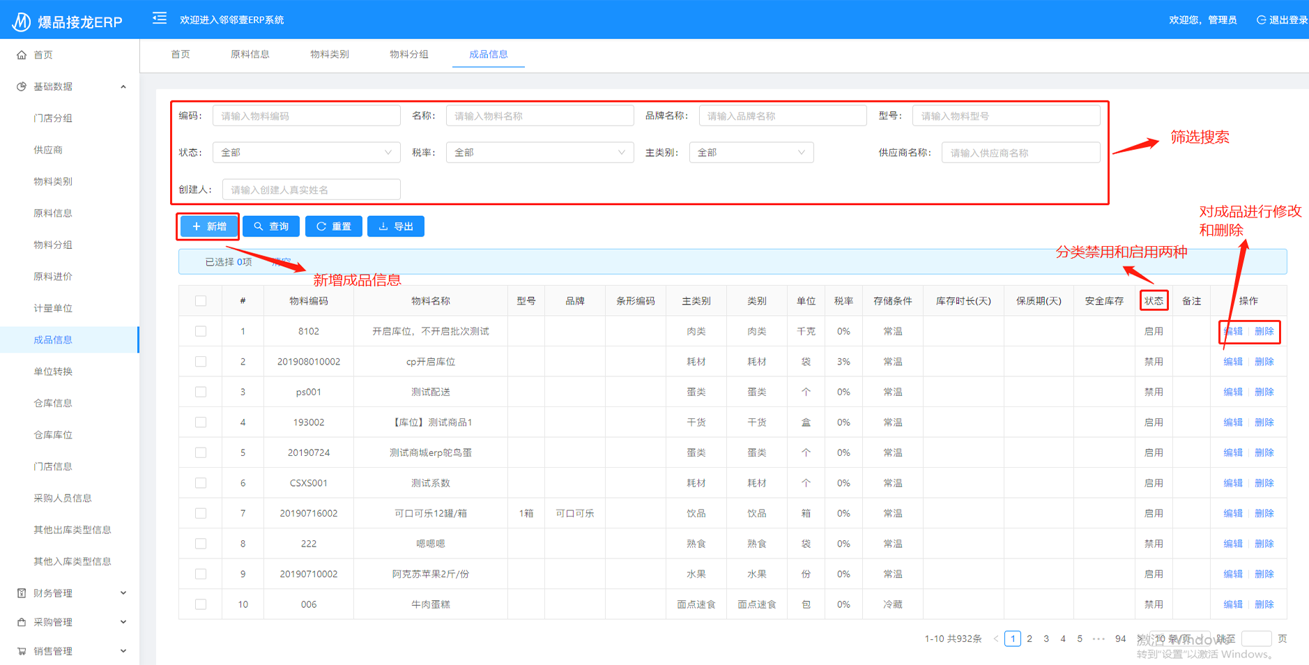Image resolution: width=1309 pixels, height=665 pixels.
Task: Click the 重置 reset button
Action: tap(334, 227)
